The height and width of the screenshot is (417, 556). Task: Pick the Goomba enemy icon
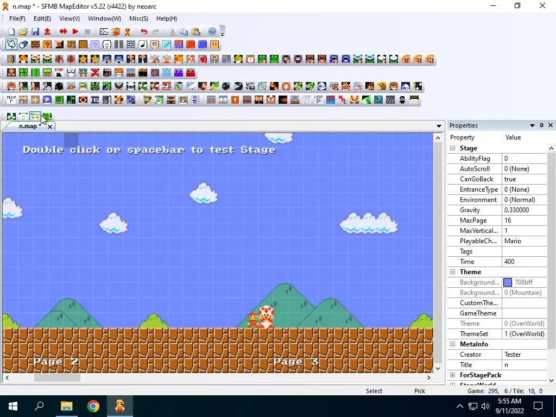tap(11, 86)
